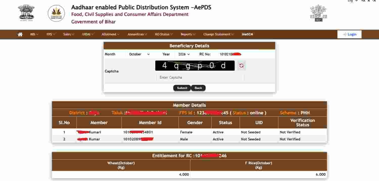Image resolution: width=379 pixels, height=181 pixels.
Task: Go to the Home icon in navbar
Action: (x=20, y=34)
